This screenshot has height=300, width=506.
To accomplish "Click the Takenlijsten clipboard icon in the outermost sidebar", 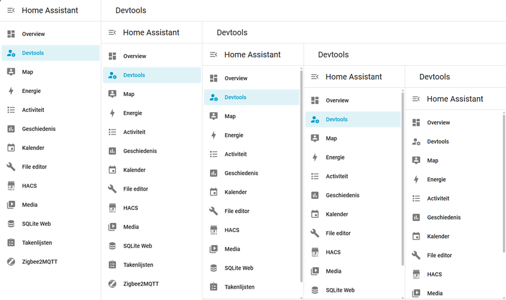I will tap(11, 243).
